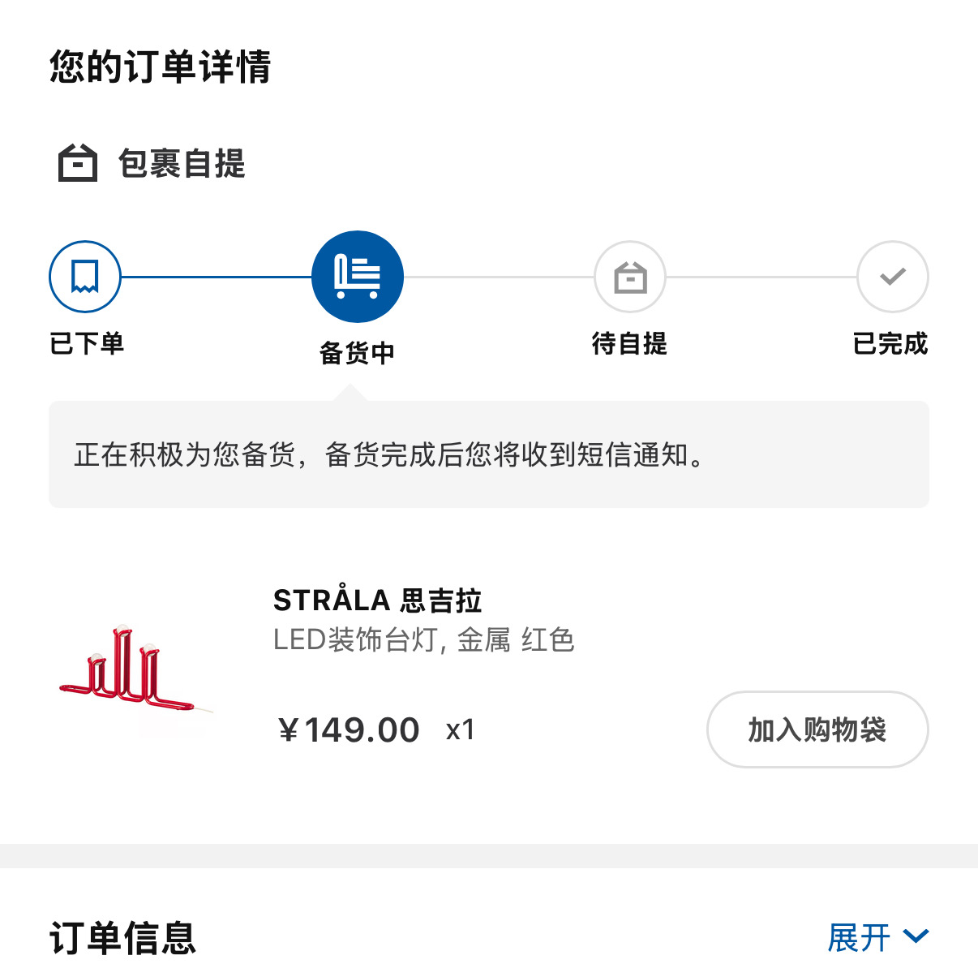Select the 备货中 trolley step icon
Image resolution: width=978 pixels, height=964 pixels.
click(358, 277)
